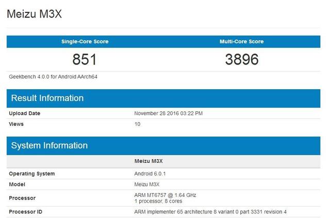
Task: Select the Operating System row label
Action: click(x=32, y=174)
